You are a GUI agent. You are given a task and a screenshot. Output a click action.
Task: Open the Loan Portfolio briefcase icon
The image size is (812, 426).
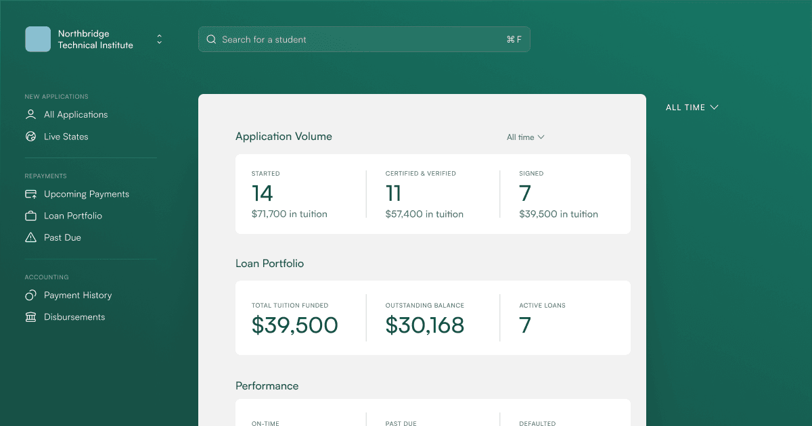(x=30, y=216)
